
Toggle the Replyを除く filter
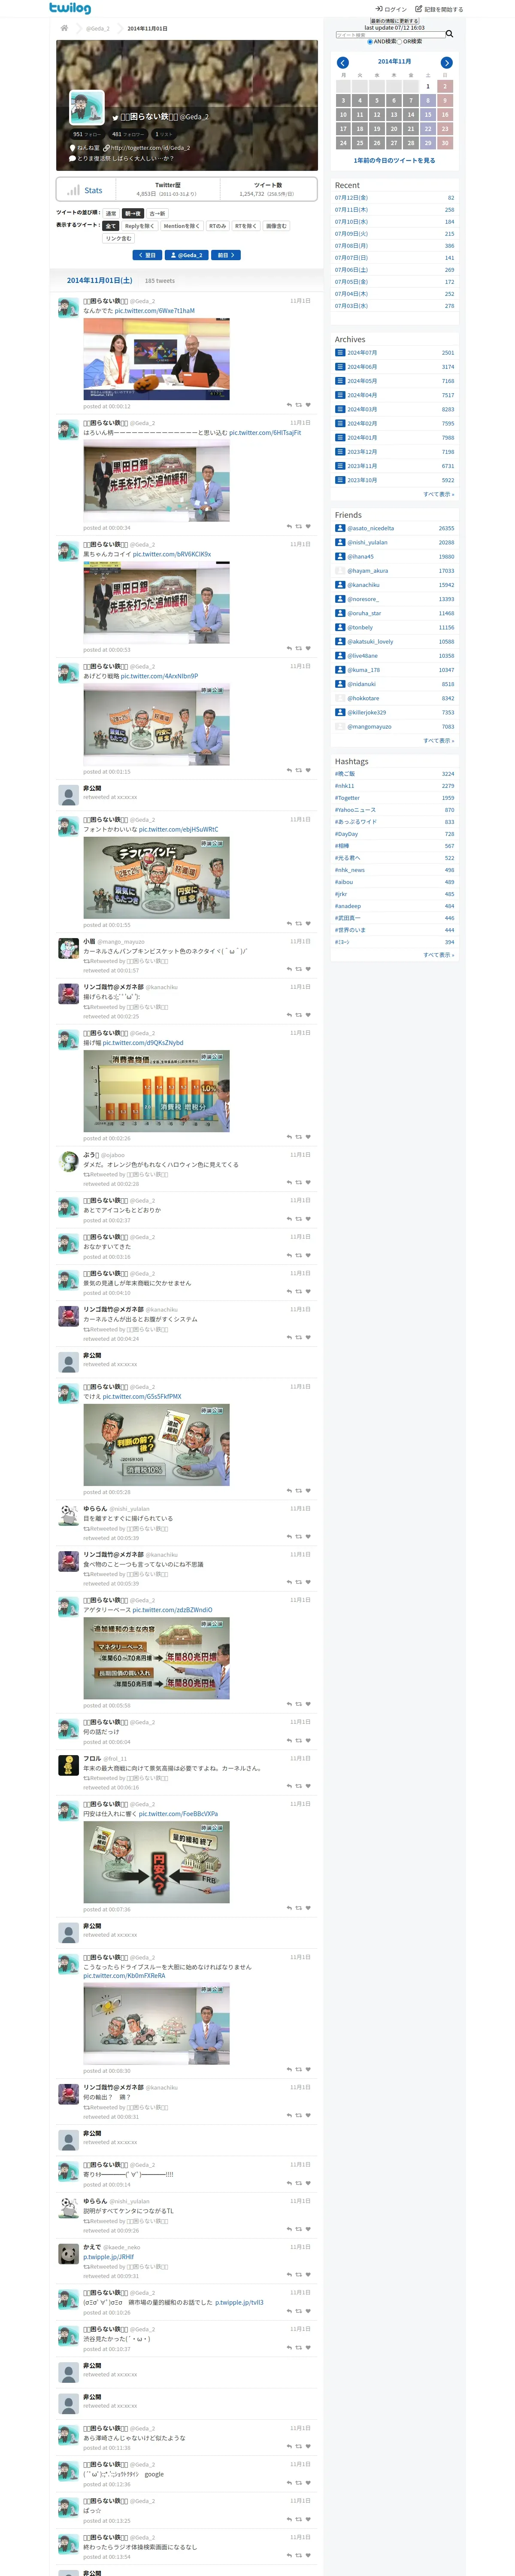139,226
